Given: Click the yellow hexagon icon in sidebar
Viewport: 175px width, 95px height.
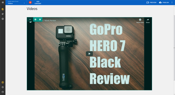Looking at the screenshot, I should click(3, 82).
